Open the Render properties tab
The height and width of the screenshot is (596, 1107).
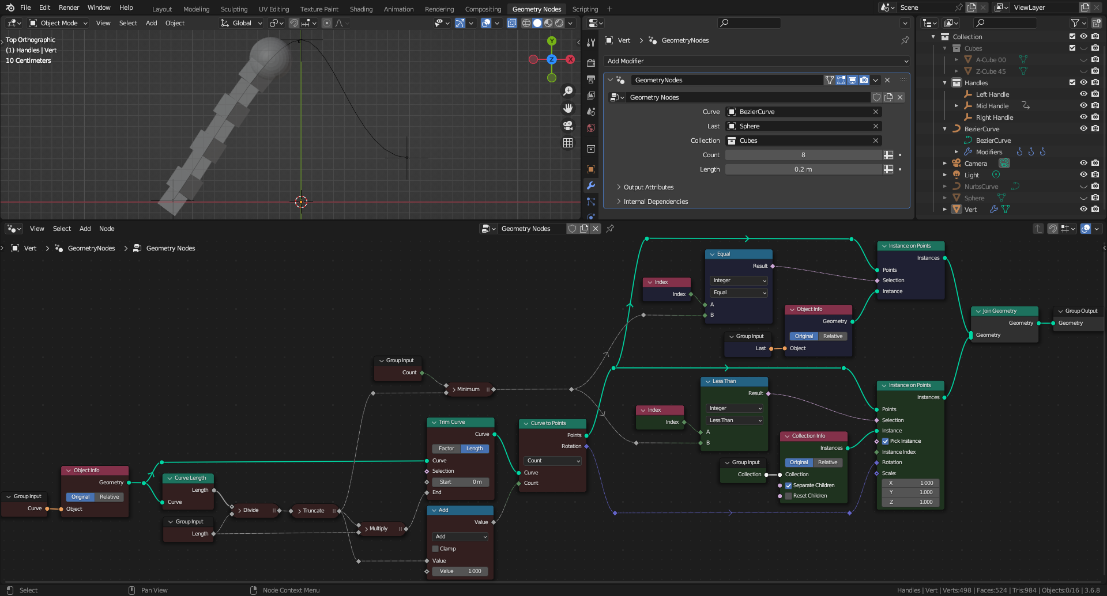(591, 63)
